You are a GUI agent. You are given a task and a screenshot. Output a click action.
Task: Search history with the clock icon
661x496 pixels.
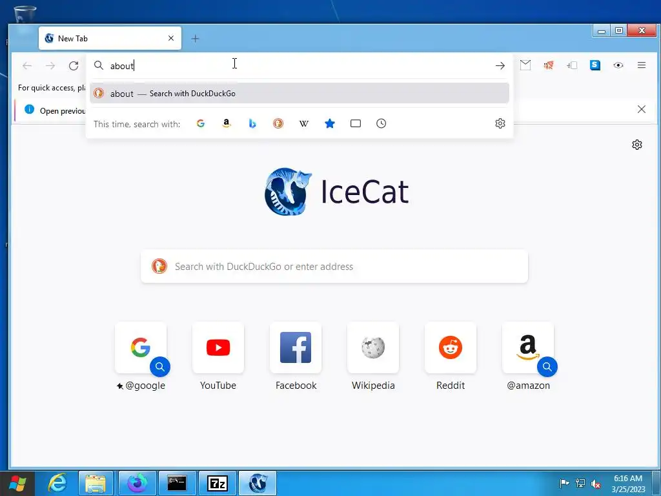381,123
